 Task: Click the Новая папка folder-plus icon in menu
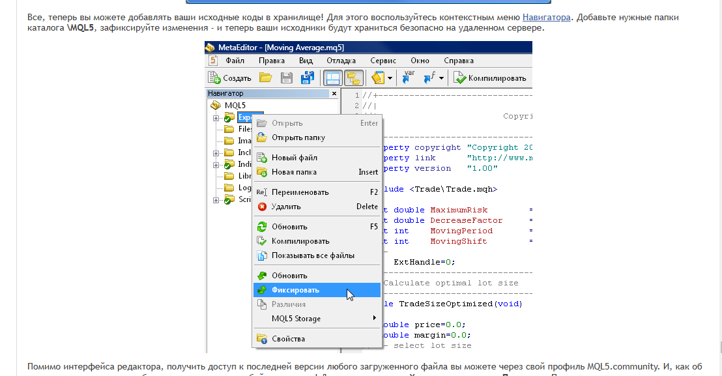(262, 172)
